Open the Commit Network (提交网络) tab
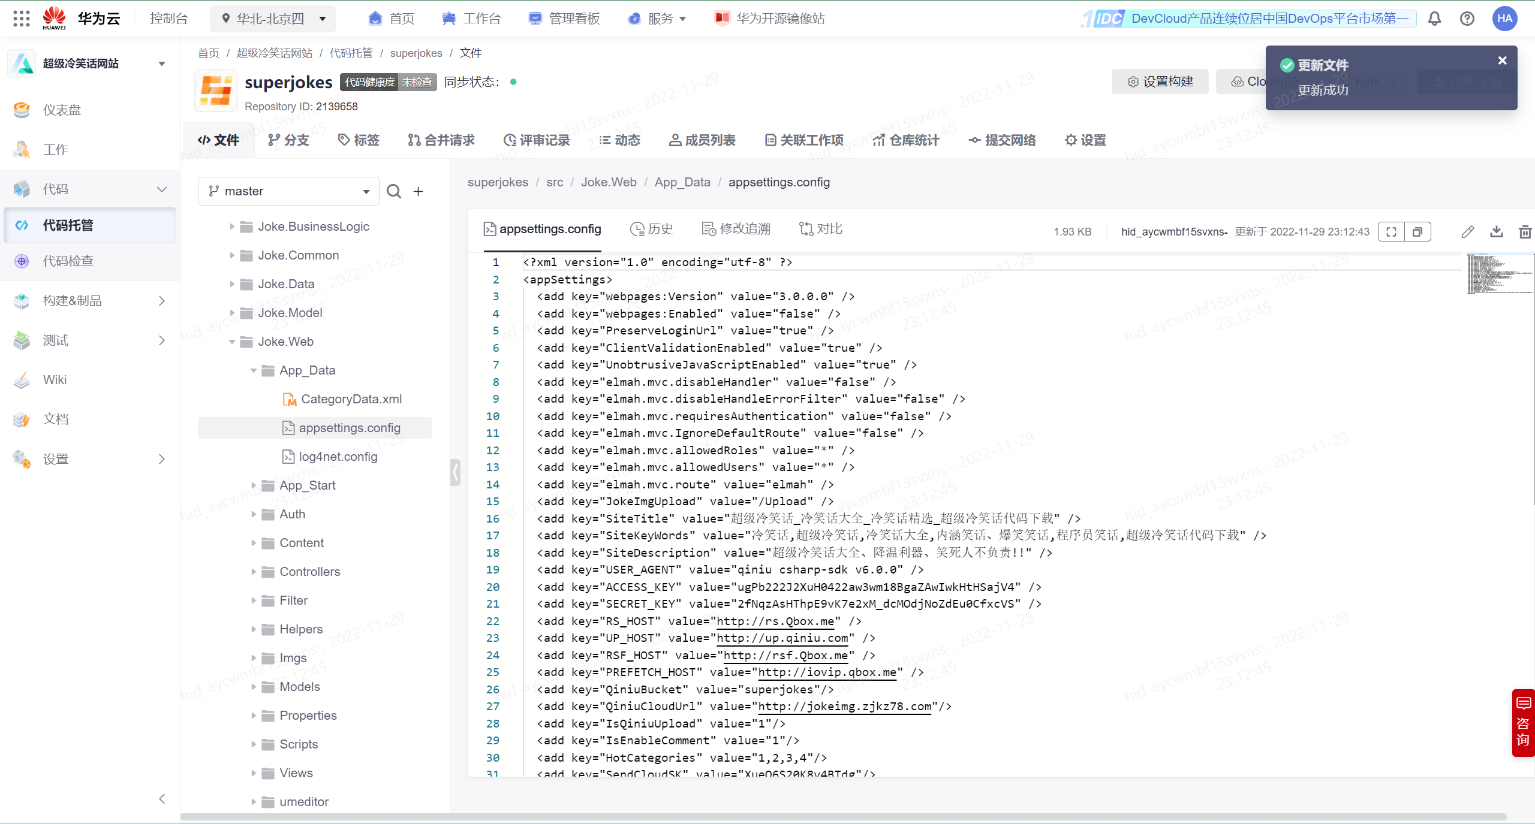The width and height of the screenshot is (1535, 824). pos(1002,140)
